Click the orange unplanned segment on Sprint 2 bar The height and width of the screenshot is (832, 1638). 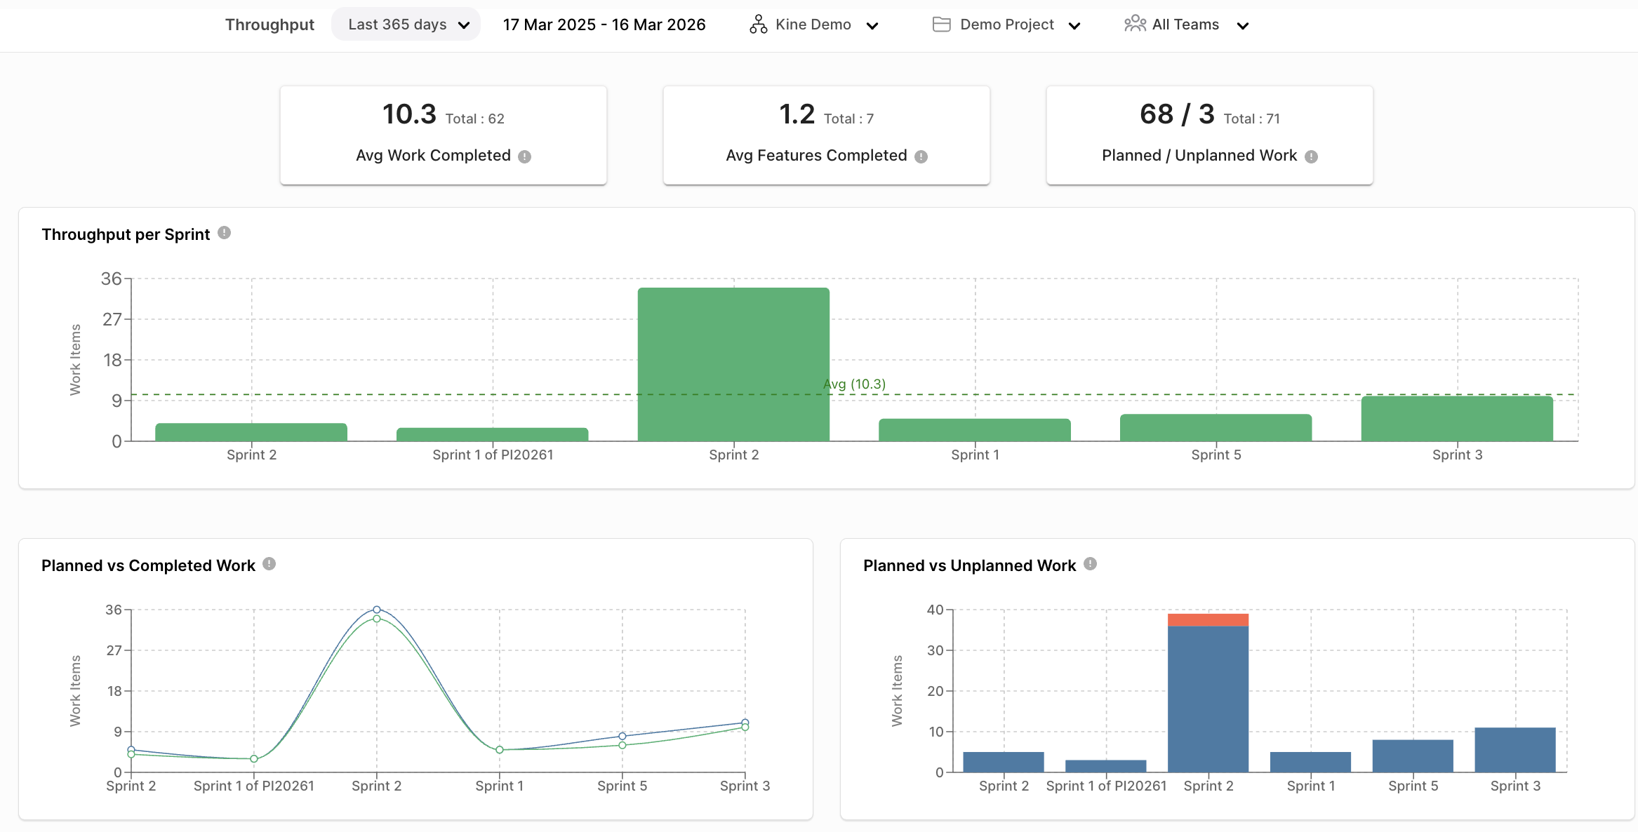coord(1208,619)
